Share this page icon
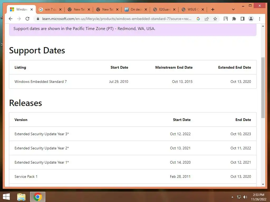This screenshot has height=202, width=270. (x=207, y=19)
